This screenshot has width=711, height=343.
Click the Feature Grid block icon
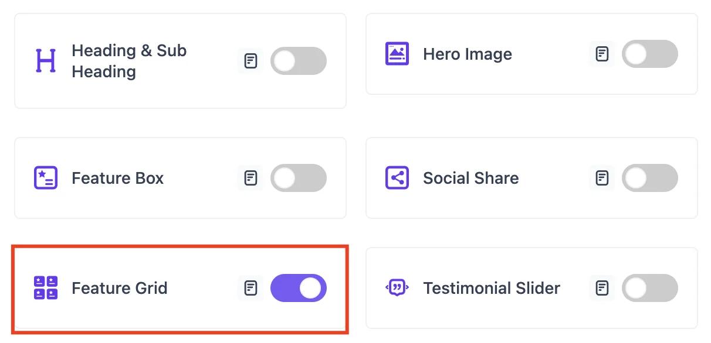click(46, 288)
